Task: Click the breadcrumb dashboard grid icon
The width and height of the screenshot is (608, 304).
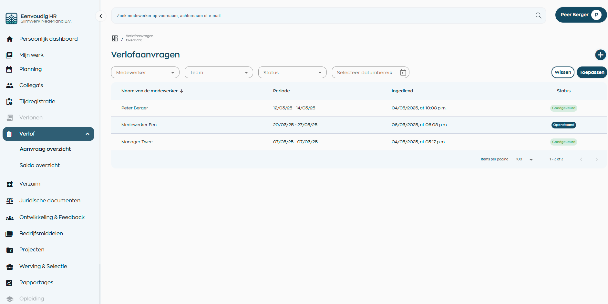Action: pyautogui.click(x=115, y=38)
